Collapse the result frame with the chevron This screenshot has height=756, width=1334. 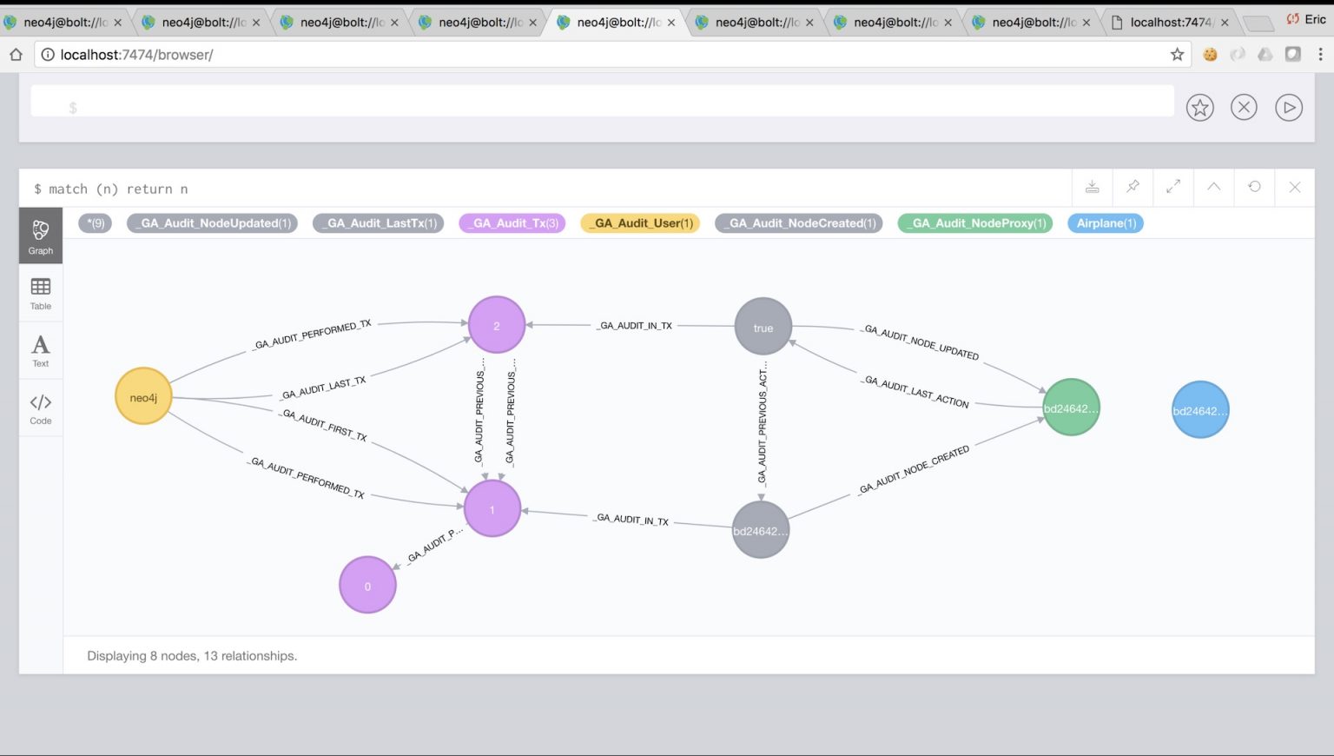pos(1213,187)
